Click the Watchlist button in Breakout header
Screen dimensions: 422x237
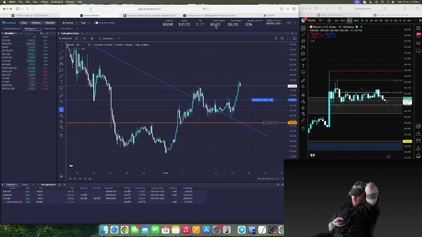coord(50,23)
